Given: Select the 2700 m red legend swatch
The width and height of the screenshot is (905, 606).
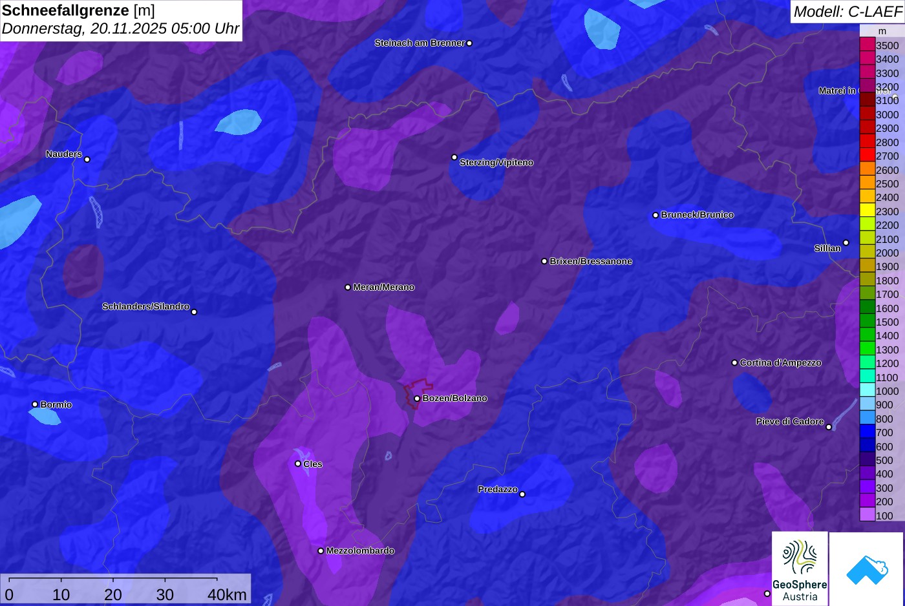Looking at the screenshot, I should [867, 156].
